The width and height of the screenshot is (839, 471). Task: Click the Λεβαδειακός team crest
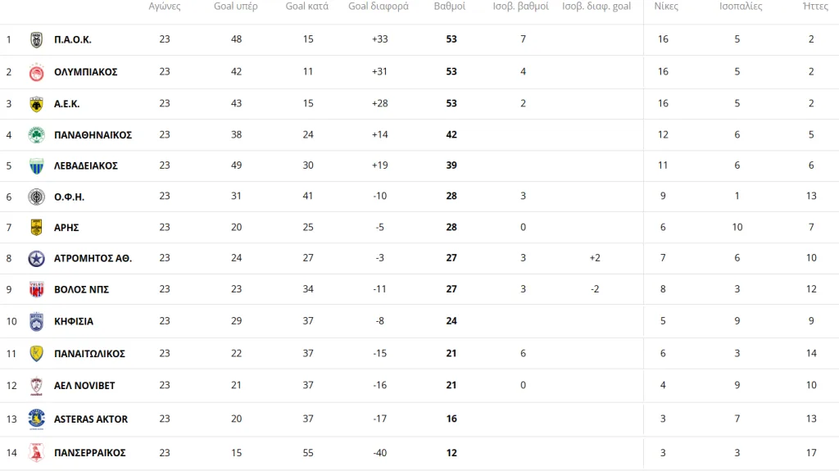36,165
